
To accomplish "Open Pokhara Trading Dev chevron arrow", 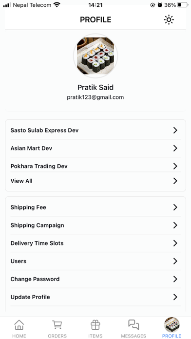I will 175,166.
